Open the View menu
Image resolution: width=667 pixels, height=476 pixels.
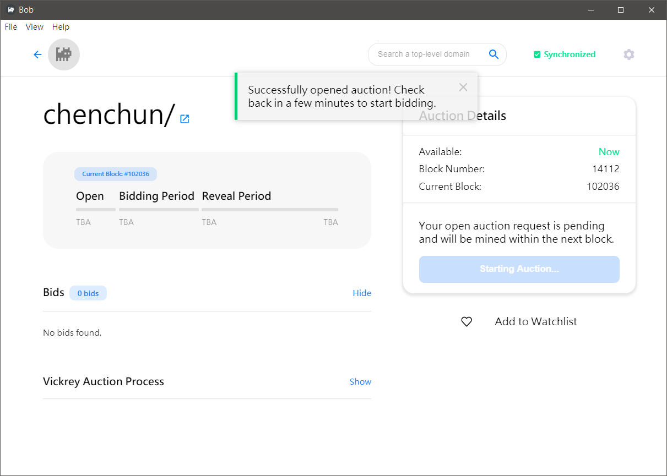point(35,27)
